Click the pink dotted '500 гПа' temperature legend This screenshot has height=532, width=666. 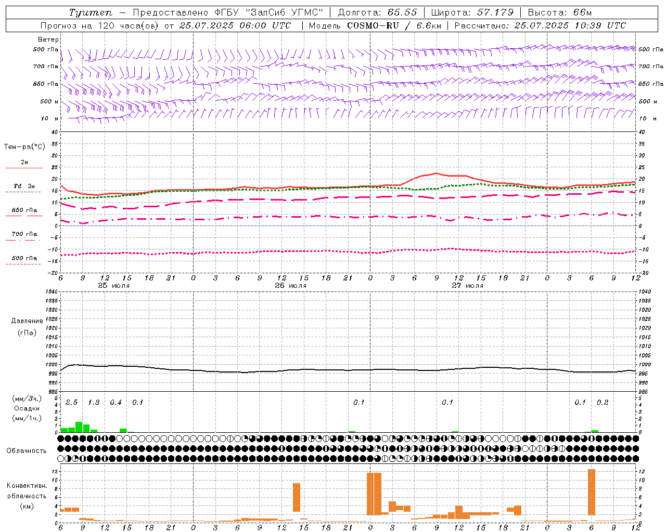[x=24, y=261]
